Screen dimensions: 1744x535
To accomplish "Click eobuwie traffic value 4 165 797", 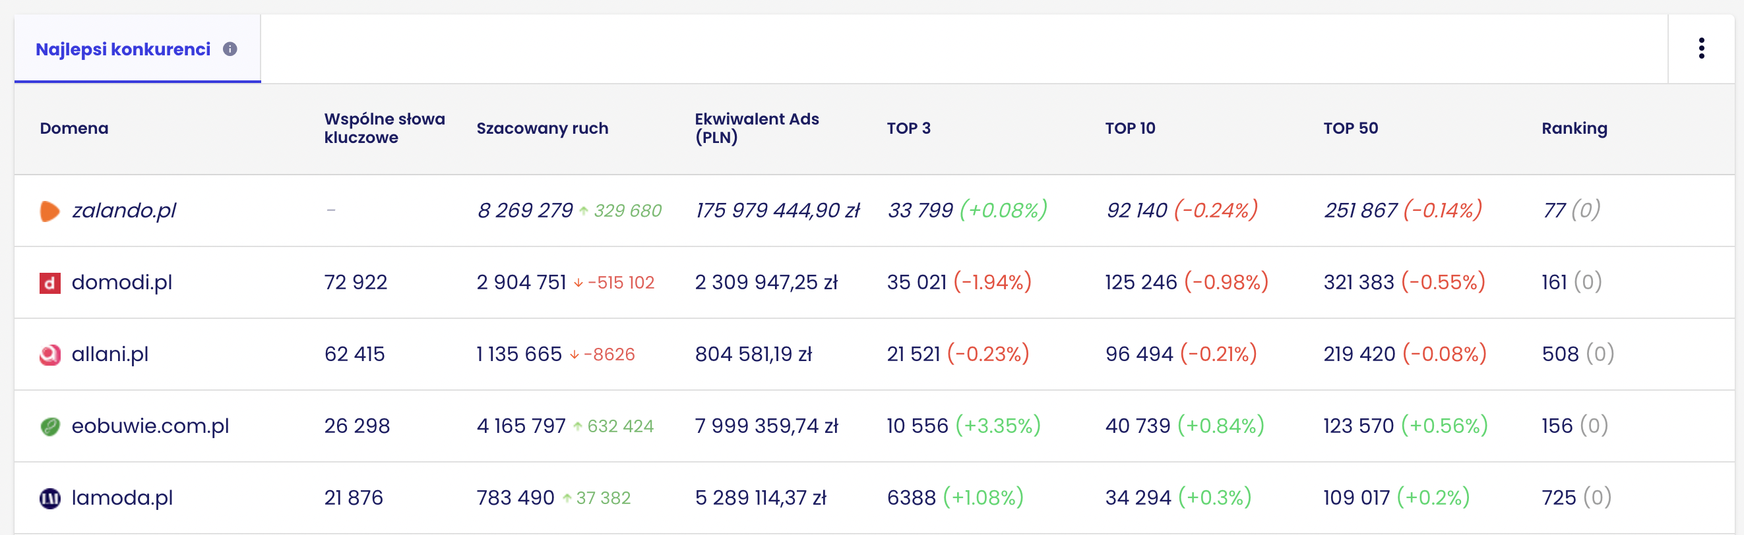I will click(521, 426).
